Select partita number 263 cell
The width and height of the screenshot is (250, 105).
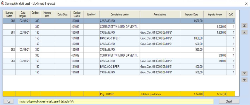[x=9, y=61]
